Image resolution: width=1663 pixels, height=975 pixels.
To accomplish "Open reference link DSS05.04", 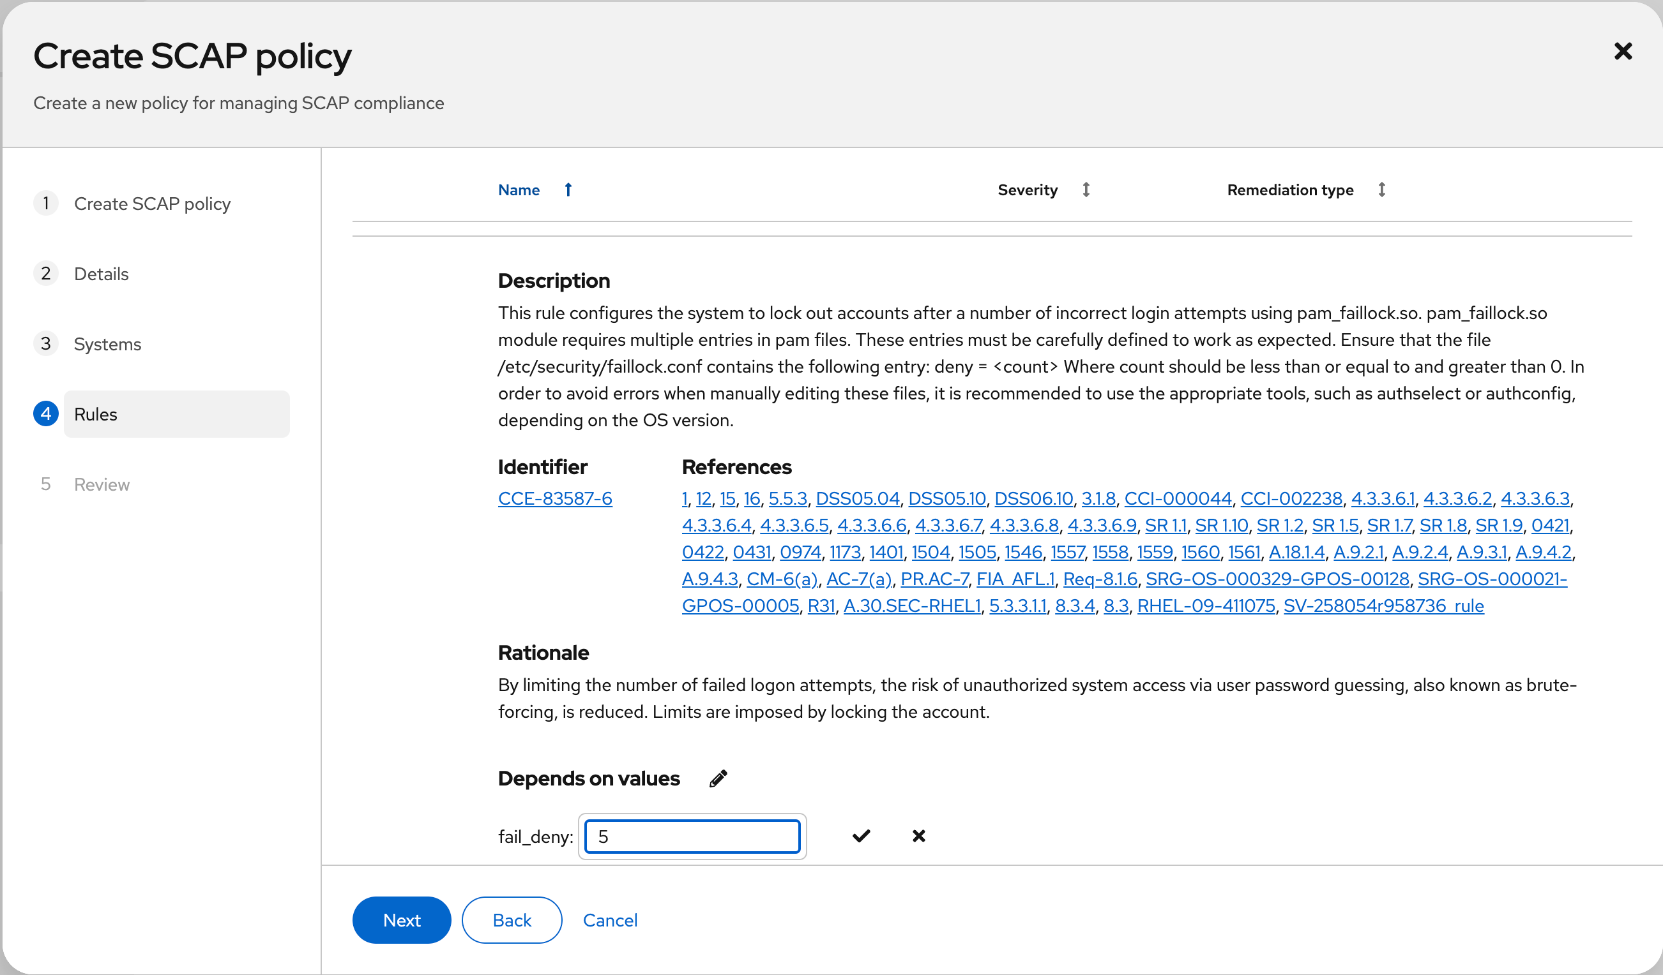I will click(x=857, y=499).
